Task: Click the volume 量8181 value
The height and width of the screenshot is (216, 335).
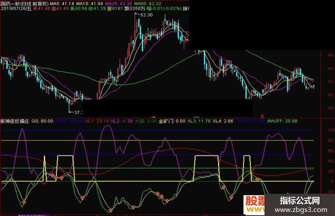Action: click(115, 9)
